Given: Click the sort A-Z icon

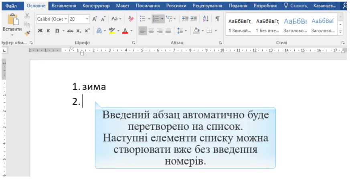Looking at the screenshot, I should click(x=206, y=19).
